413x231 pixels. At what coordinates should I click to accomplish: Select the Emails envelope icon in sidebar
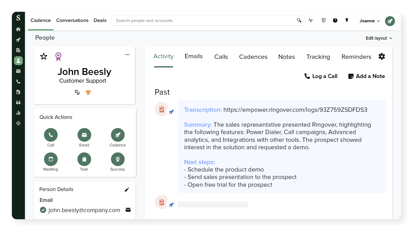(x=18, y=71)
